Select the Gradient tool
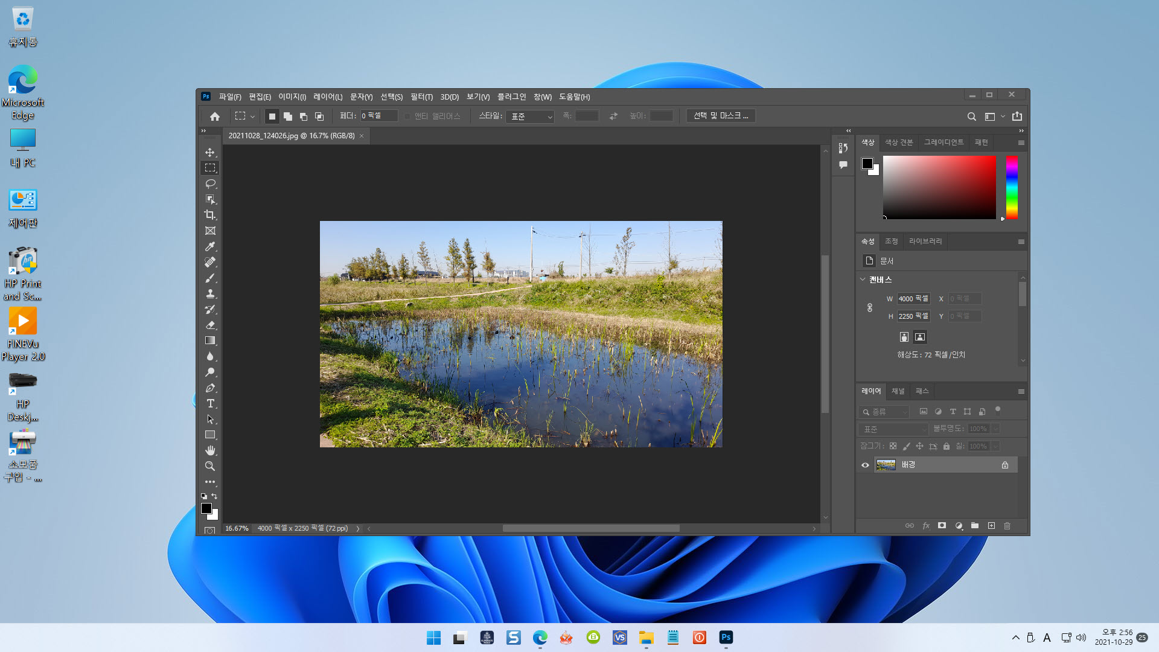Screen dimensions: 1159x652 (x=210, y=340)
